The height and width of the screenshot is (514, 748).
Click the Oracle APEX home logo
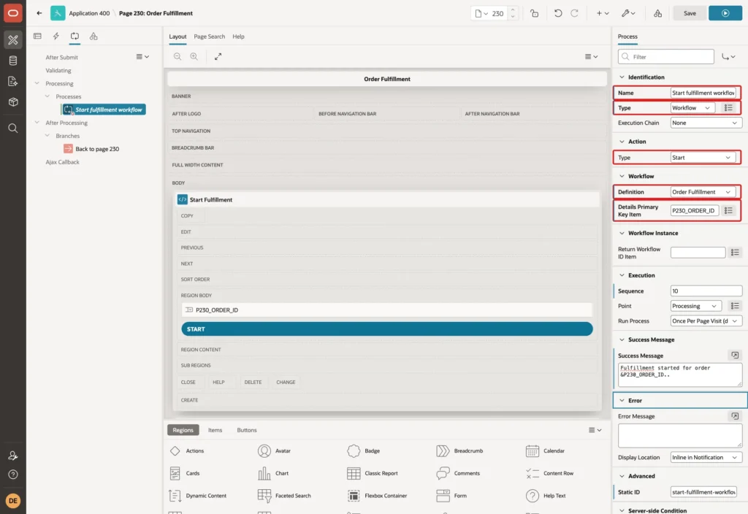point(13,13)
